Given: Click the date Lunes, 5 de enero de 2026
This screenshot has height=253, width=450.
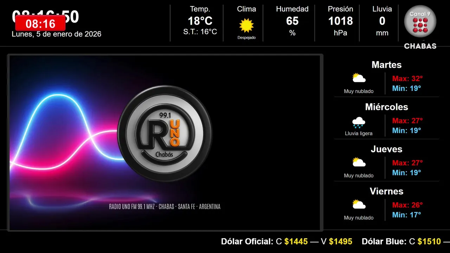Looking at the screenshot, I should [x=57, y=34].
